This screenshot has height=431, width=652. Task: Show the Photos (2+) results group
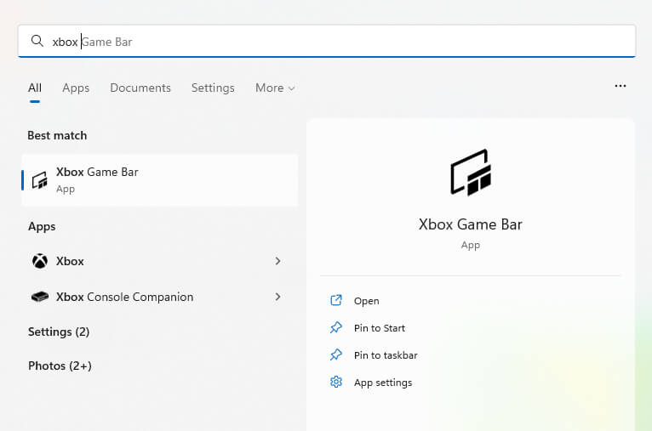tap(60, 366)
